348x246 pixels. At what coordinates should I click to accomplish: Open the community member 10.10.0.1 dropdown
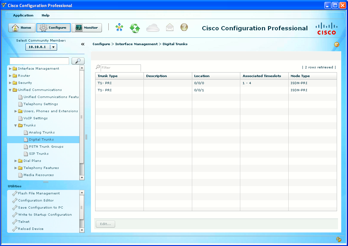(x=54, y=47)
